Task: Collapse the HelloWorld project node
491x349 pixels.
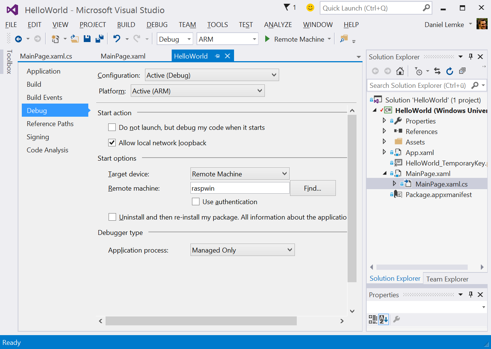Action: [375, 110]
